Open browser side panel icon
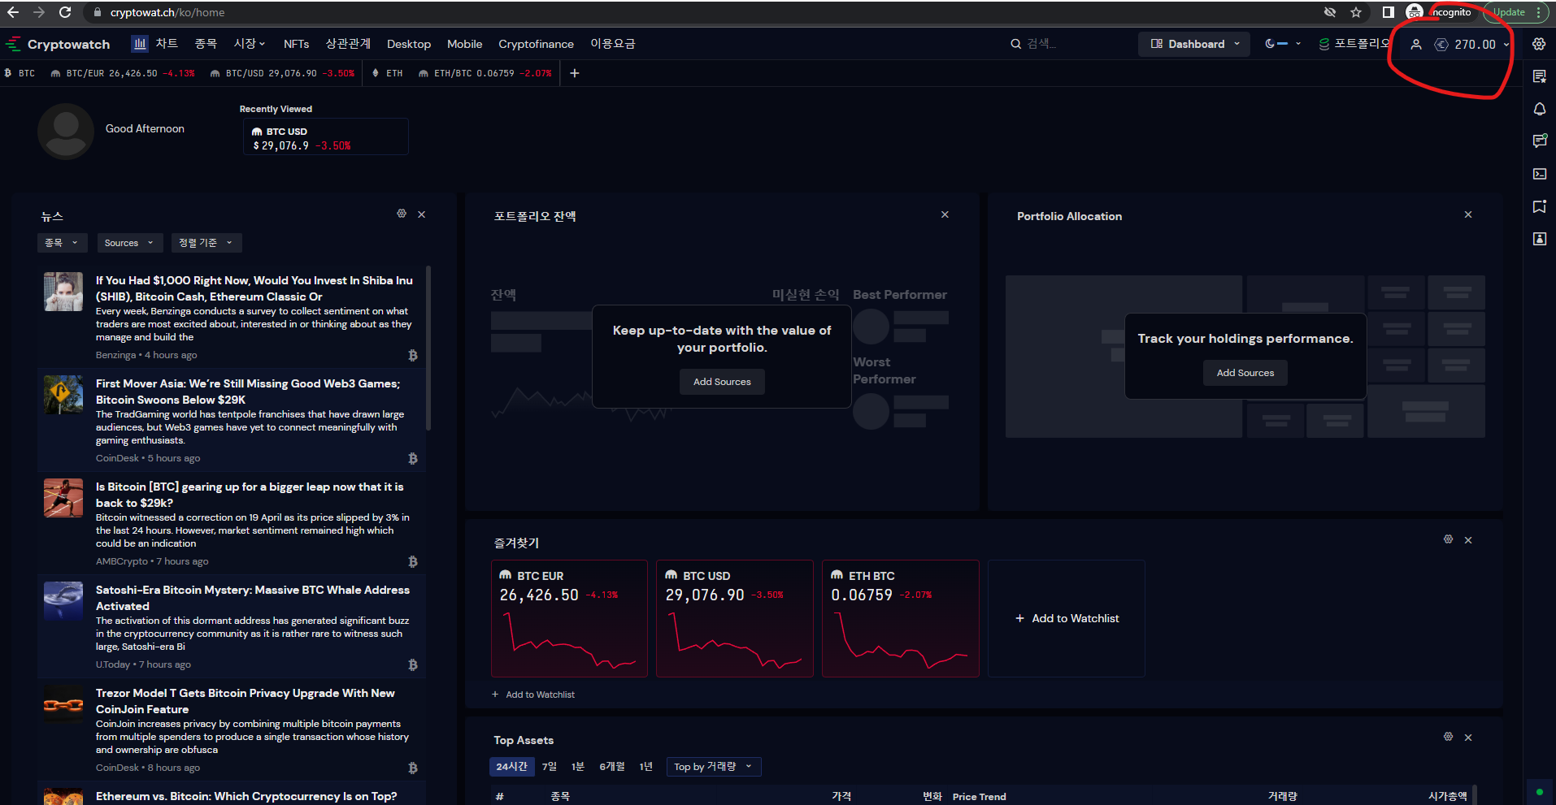 click(x=1389, y=12)
